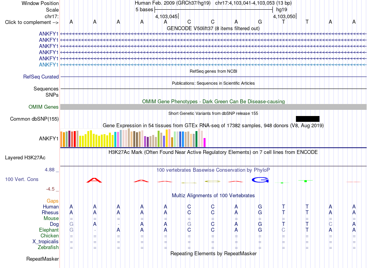Open 'Repeating Elements by RepeatMasker' track title
Viewport: 367px width, 268px height.
click(213, 253)
